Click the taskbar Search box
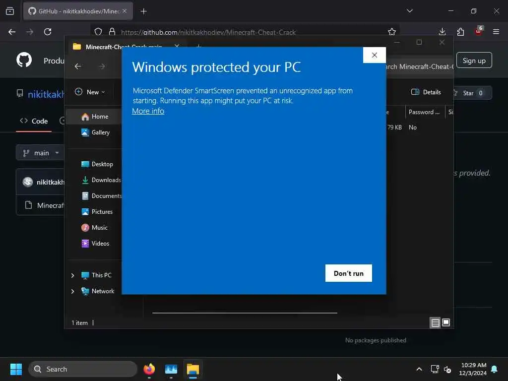The width and height of the screenshot is (508, 381). [83, 369]
